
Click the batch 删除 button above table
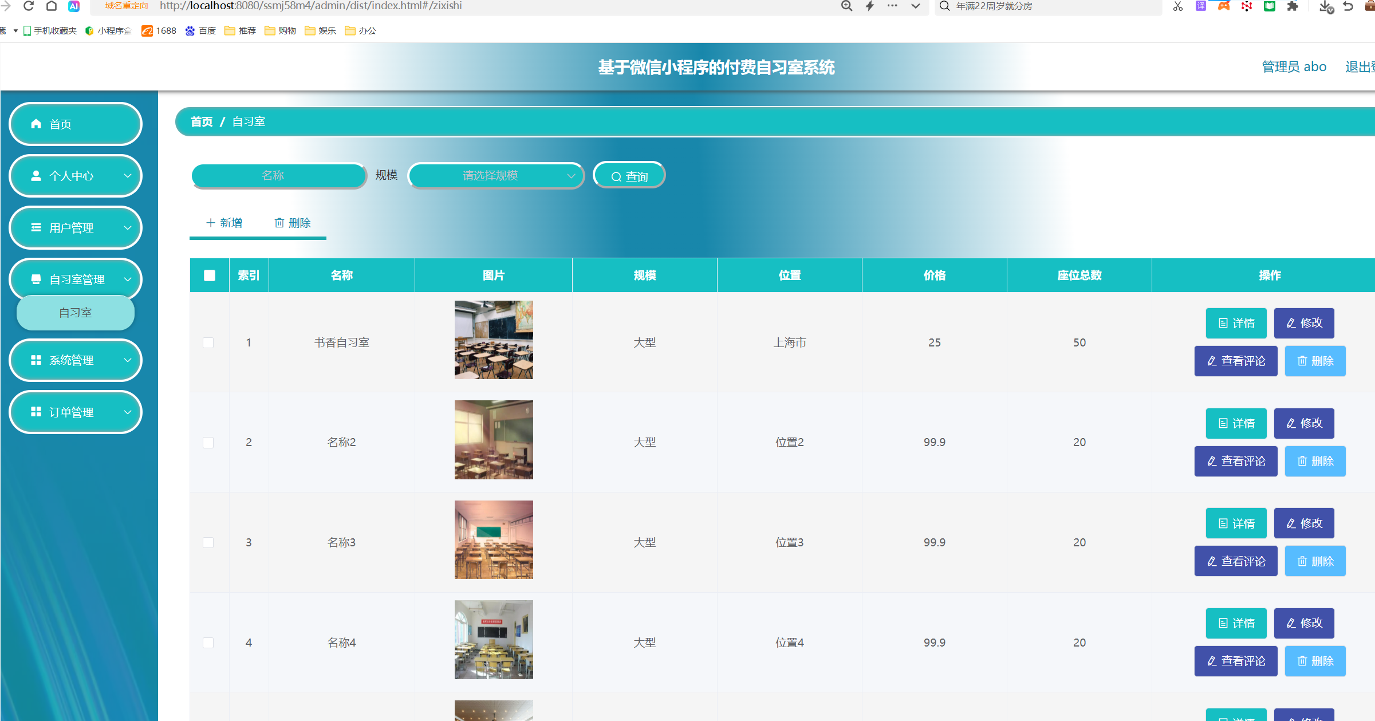pos(293,223)
